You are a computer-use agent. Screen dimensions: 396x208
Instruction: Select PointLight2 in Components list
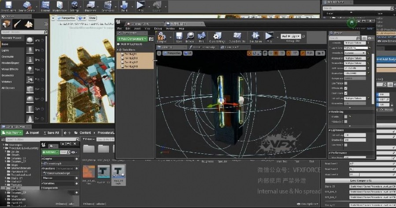pyautogui.click(x=130, y=62)
